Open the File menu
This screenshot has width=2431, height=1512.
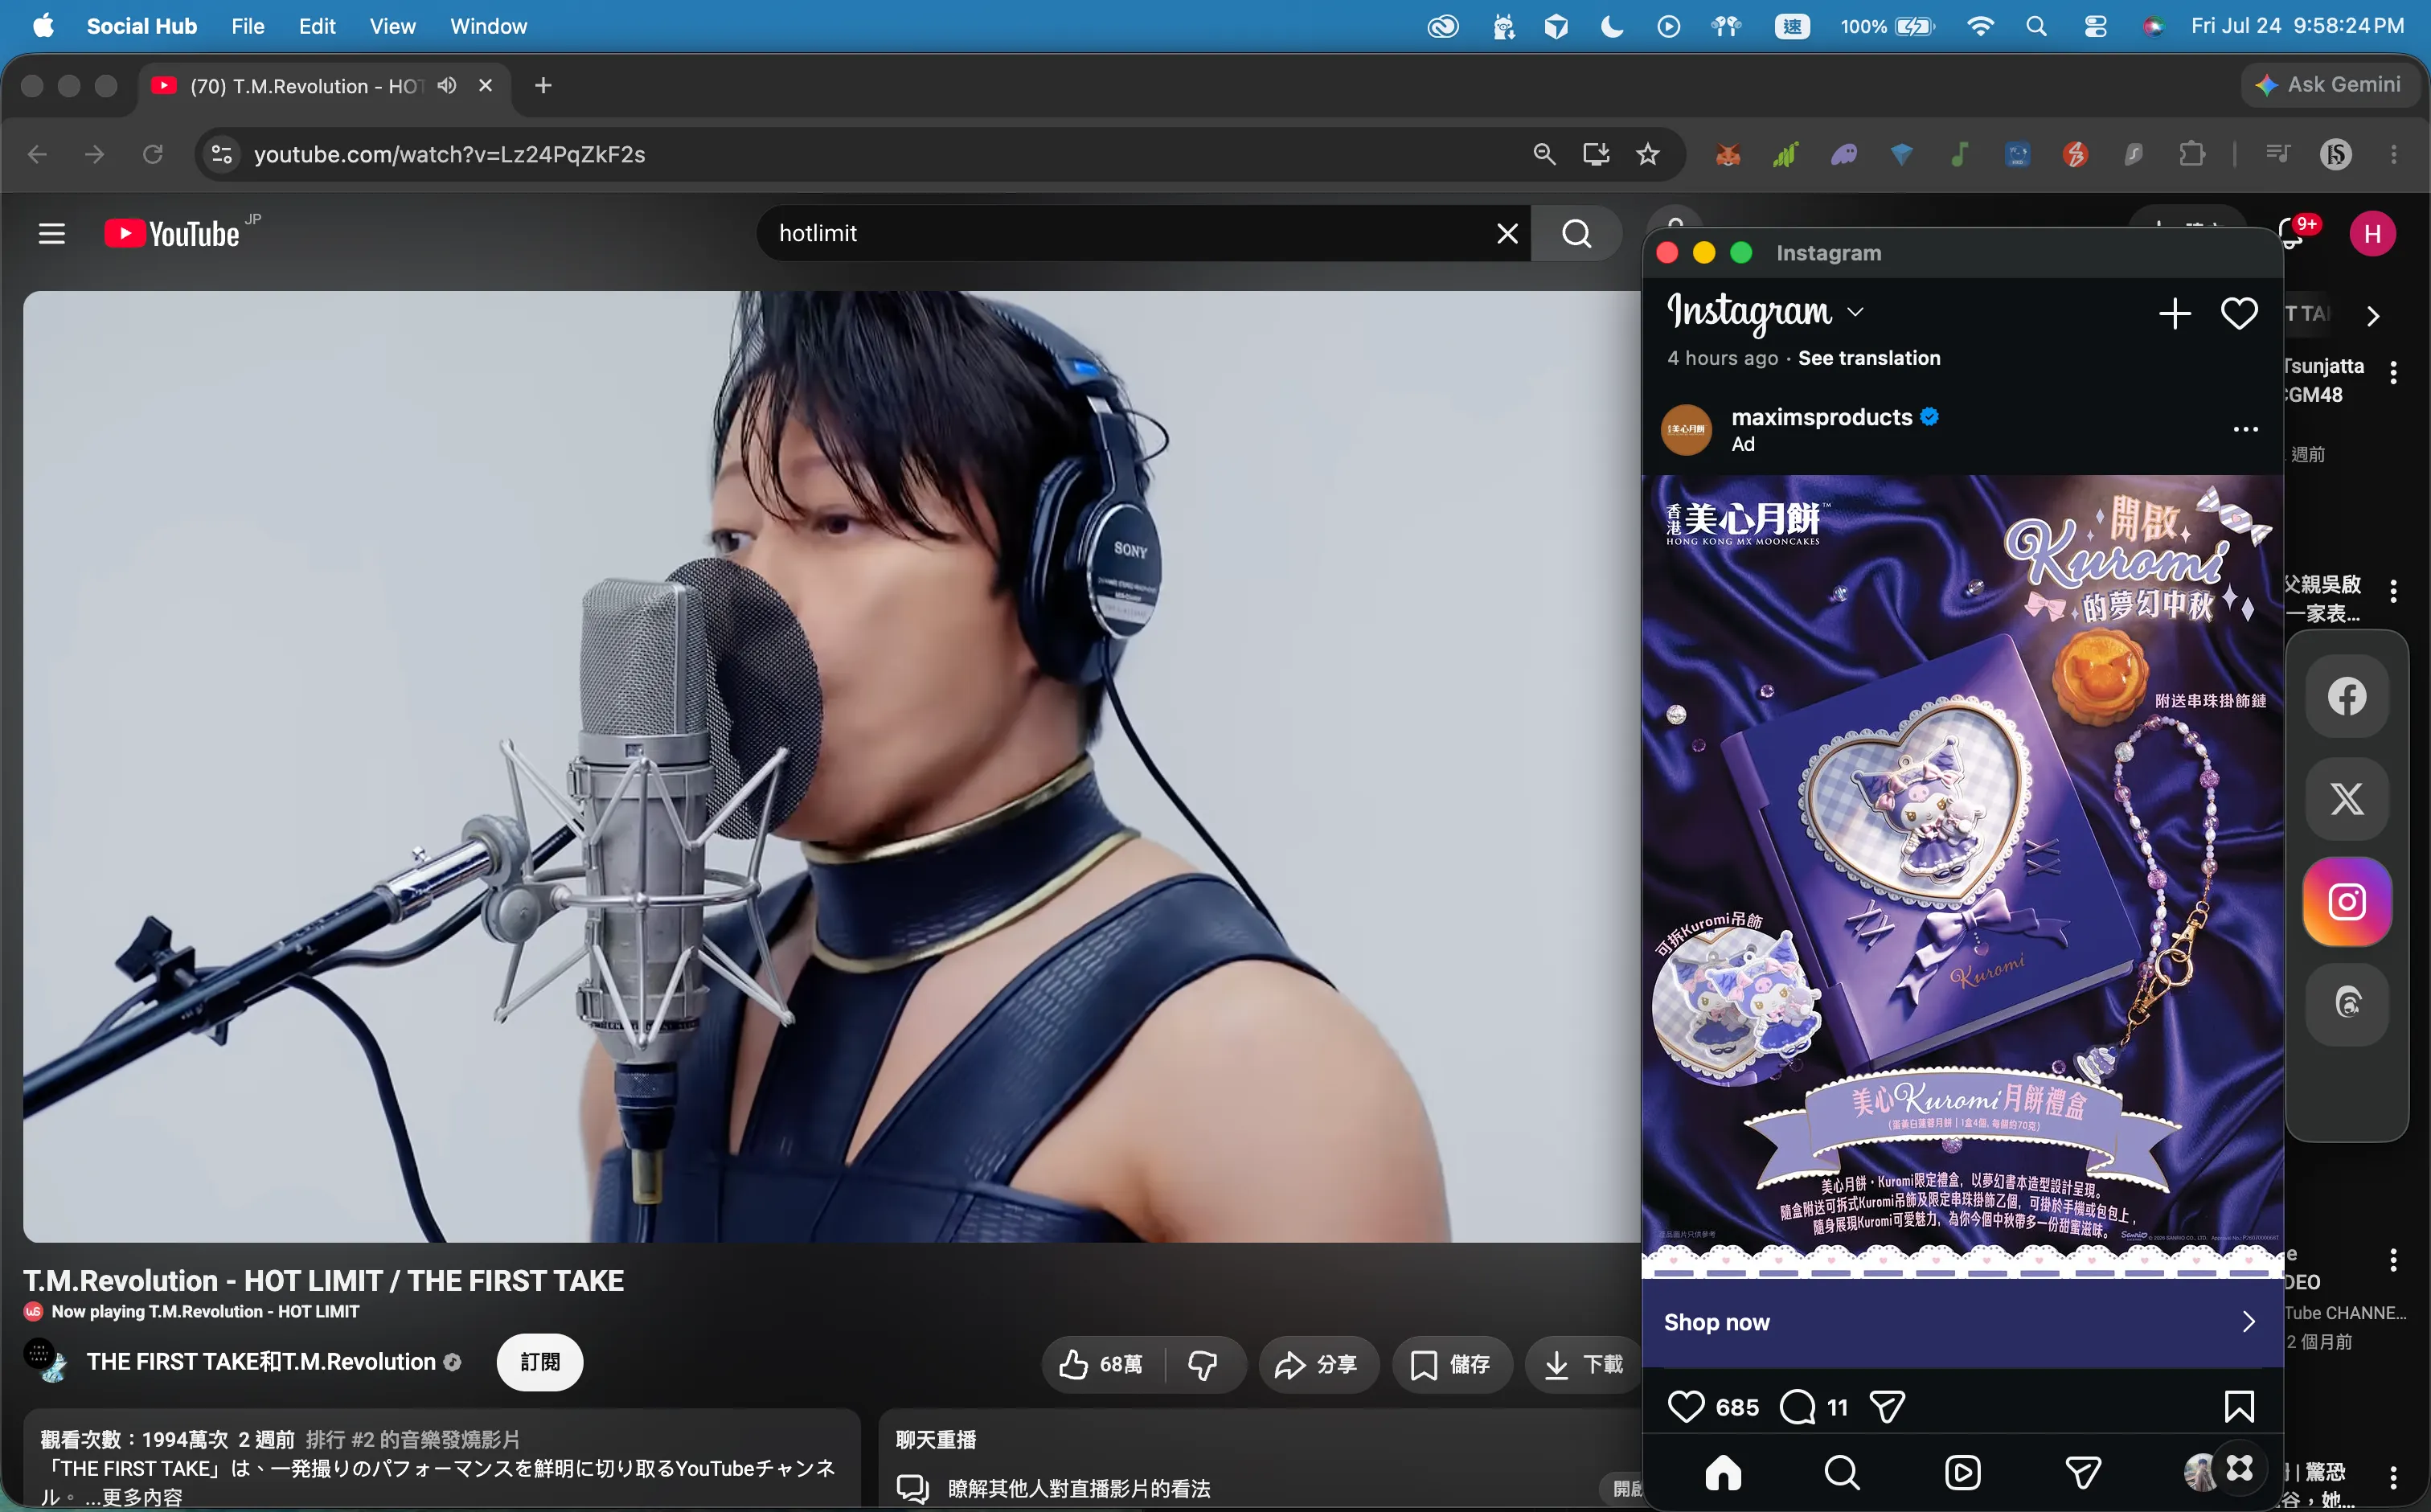[x=247, y=26]
